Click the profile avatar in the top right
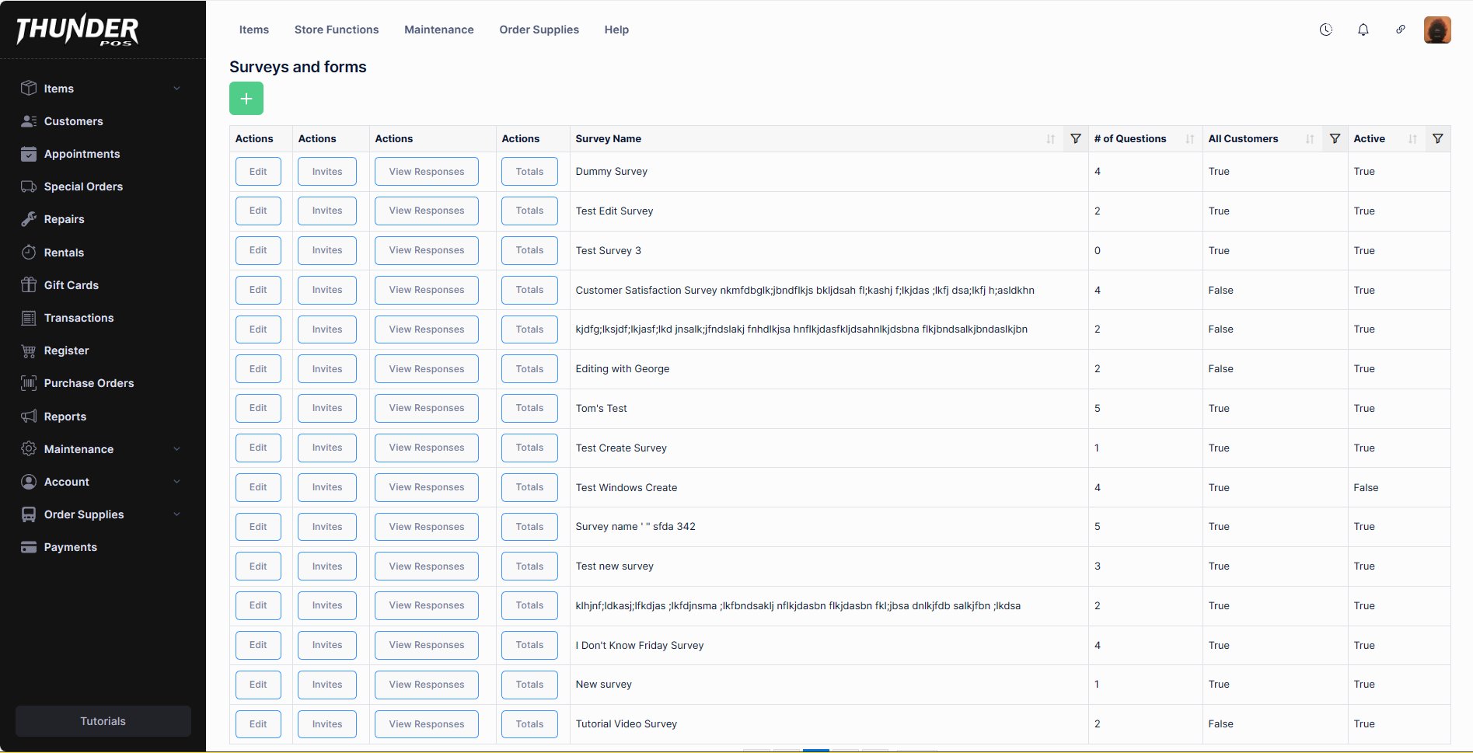This screenshot has height=753, width=1473. 1437,30
